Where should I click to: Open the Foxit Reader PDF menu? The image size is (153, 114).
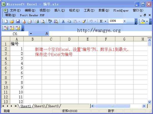point(32,15)
